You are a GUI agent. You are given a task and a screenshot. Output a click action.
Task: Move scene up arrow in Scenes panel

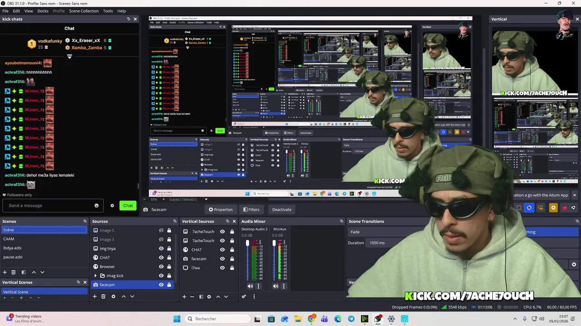tap(34, 272)
